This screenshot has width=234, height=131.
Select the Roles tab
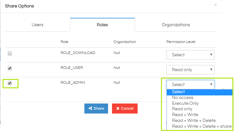pos(102,25)
